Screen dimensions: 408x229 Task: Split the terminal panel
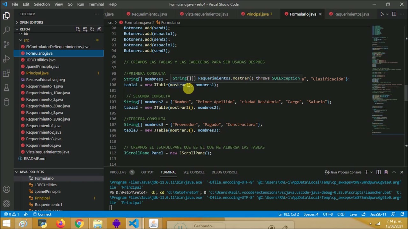378,172
